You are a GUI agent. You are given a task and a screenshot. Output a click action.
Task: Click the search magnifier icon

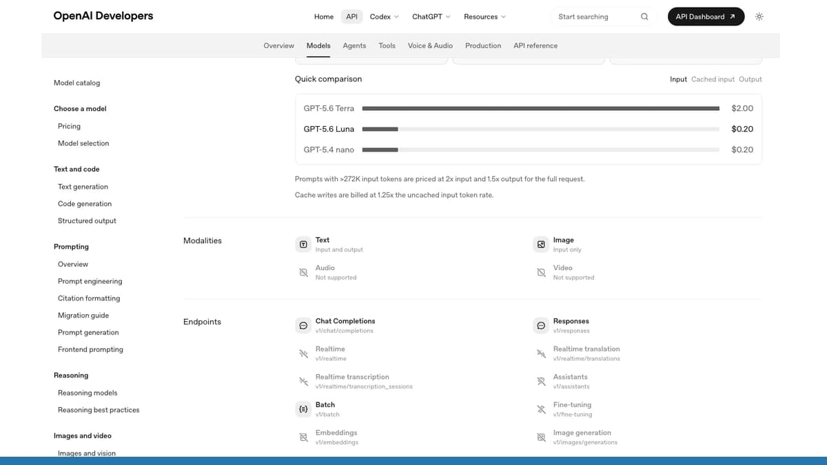[x=644, y=17]
